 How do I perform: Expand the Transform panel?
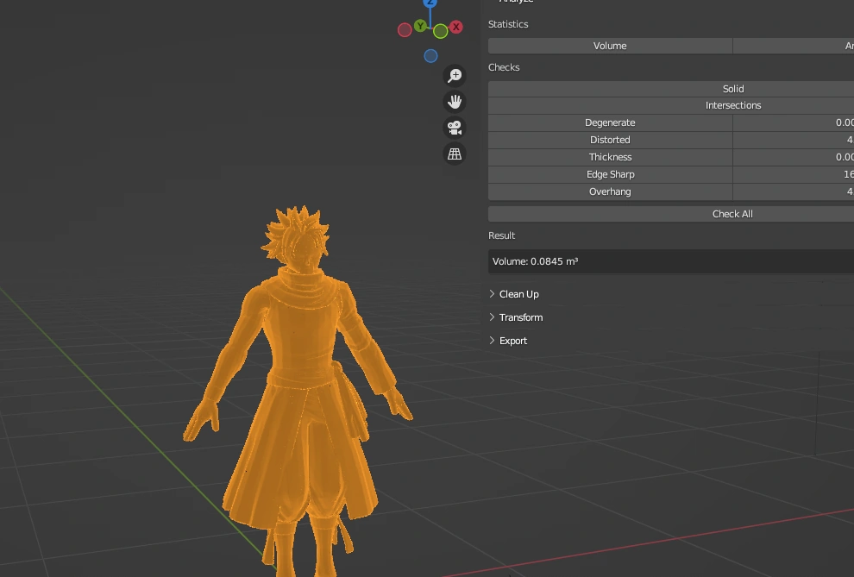(x=516, y=317)
